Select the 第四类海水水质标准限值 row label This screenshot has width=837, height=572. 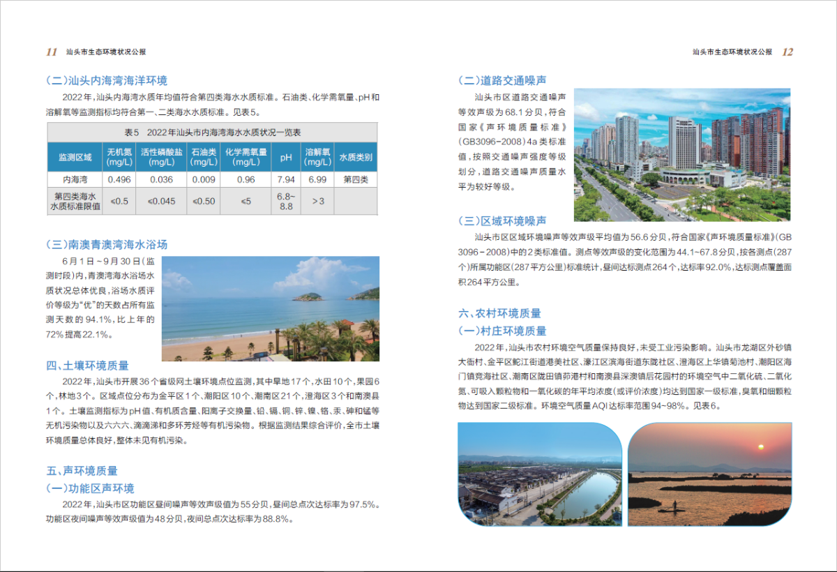(75, 201)
